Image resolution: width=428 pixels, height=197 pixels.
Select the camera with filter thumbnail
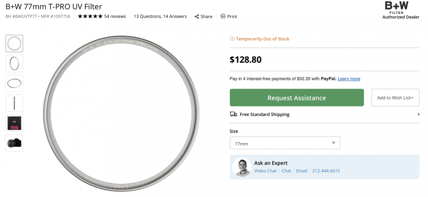[14, 143]
